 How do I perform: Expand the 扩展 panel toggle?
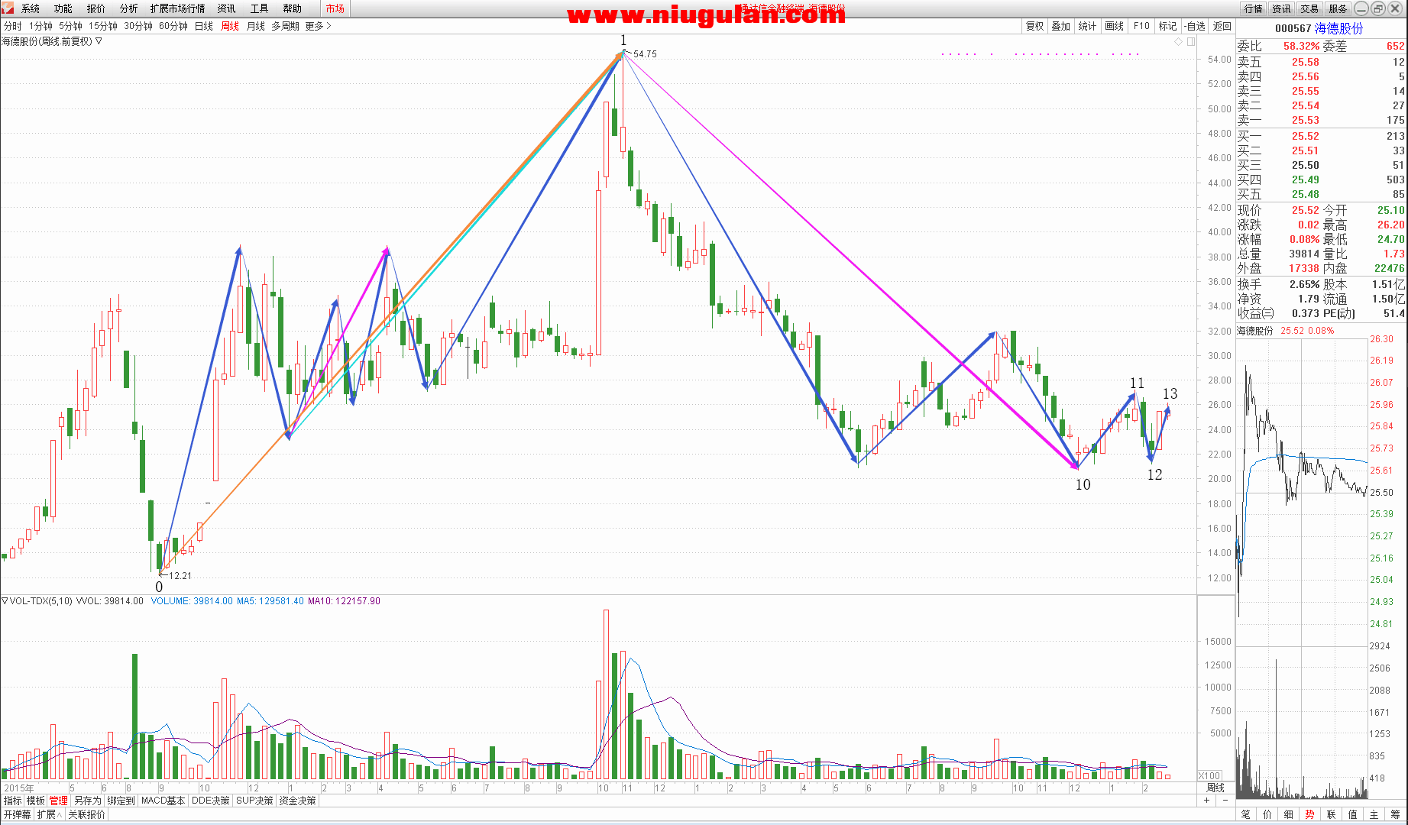point(49,814)
